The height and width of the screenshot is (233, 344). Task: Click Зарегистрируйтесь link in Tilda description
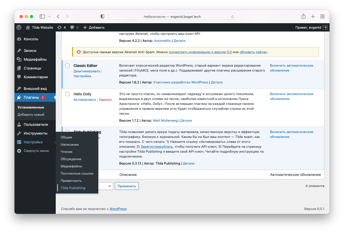point(157,146)
